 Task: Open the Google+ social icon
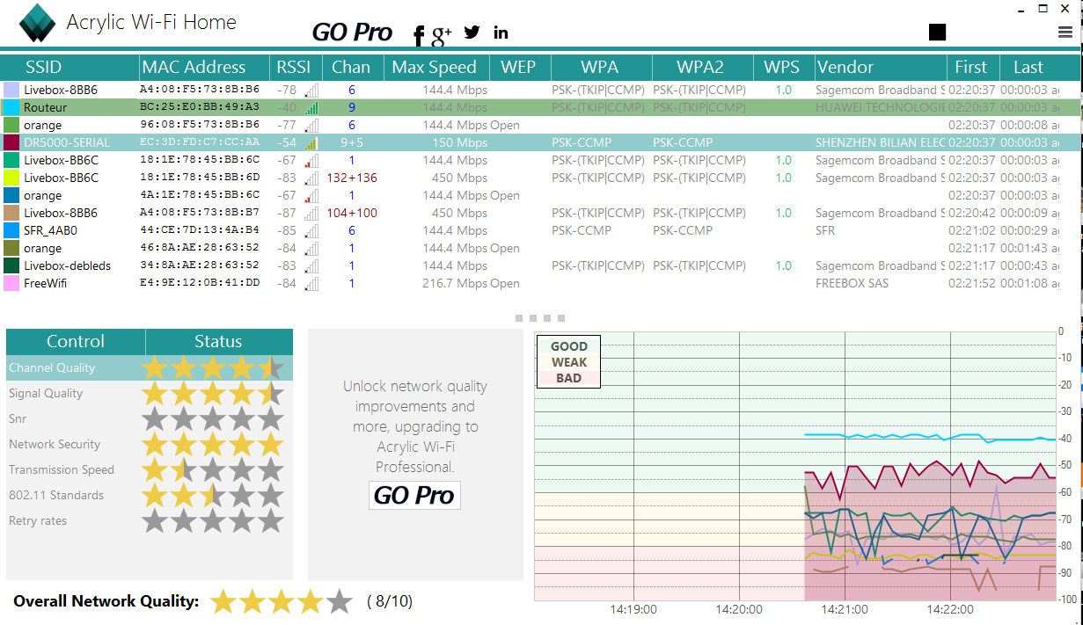[x=442, y=34]
